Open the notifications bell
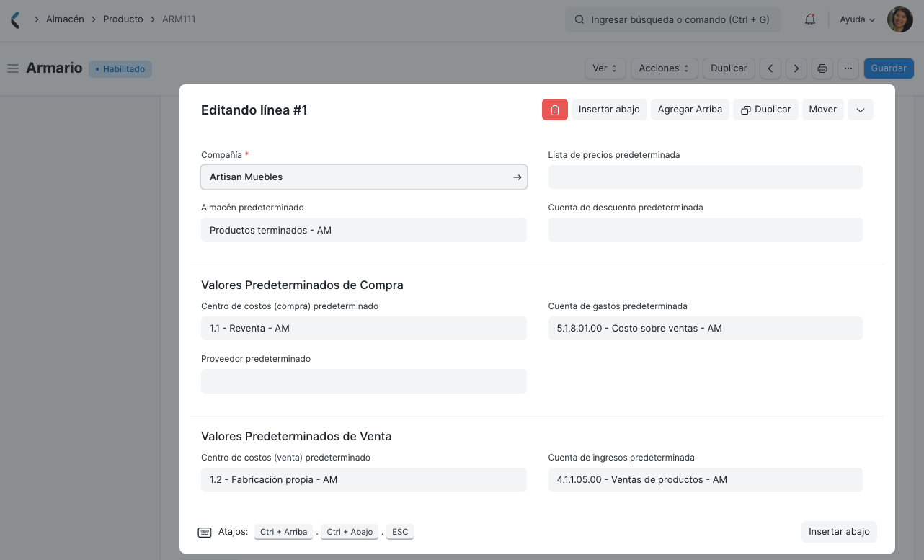Viewport: 924px width, 560px height. click(x=810, y=20)
